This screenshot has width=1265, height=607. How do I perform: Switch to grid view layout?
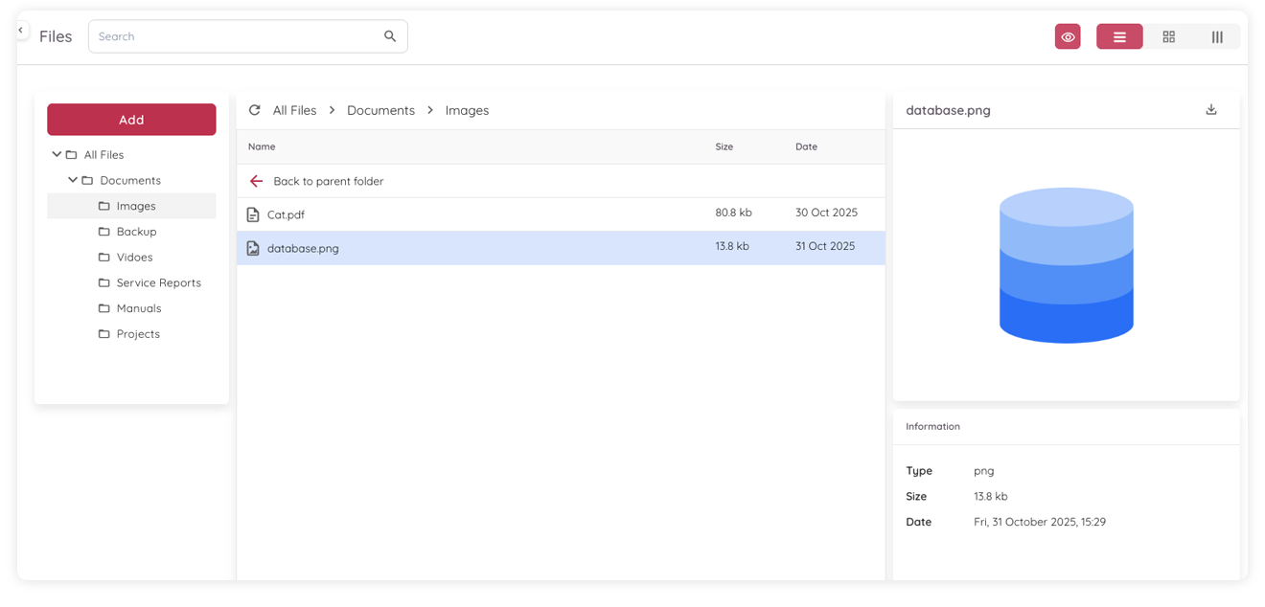(x=1168, y=35)
